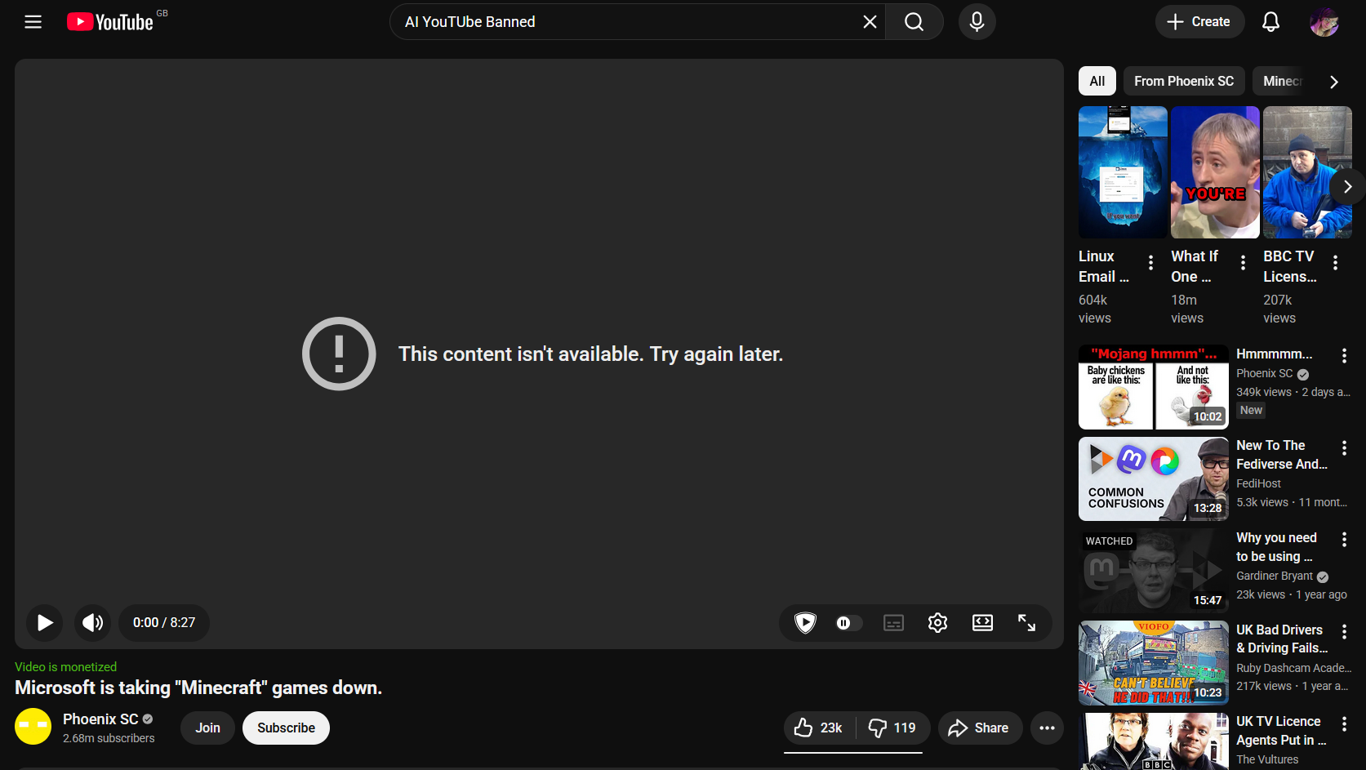1366x770 pixels.
Task: Subscribe to Phoenix SC
Action: tap(286, 728)
